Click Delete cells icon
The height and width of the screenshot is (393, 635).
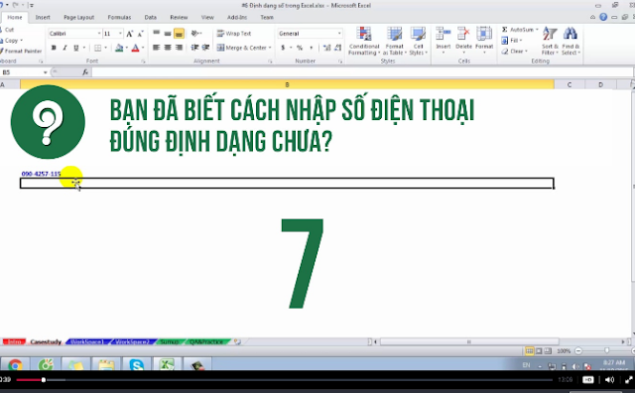463,34
